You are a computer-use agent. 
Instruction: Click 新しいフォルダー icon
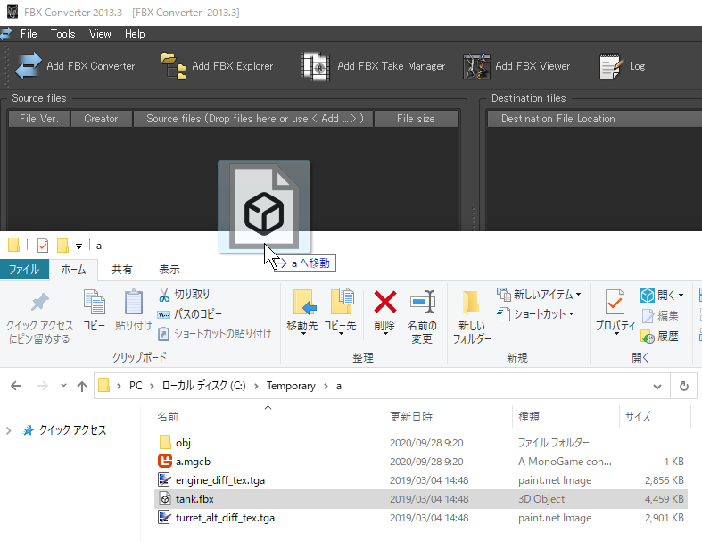pyautogui.click(x=471, y=302)
